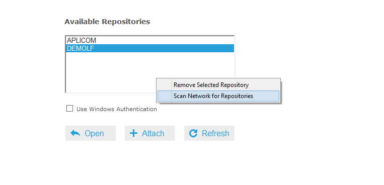Attach a new repository with Attach button

pos(150,133)
